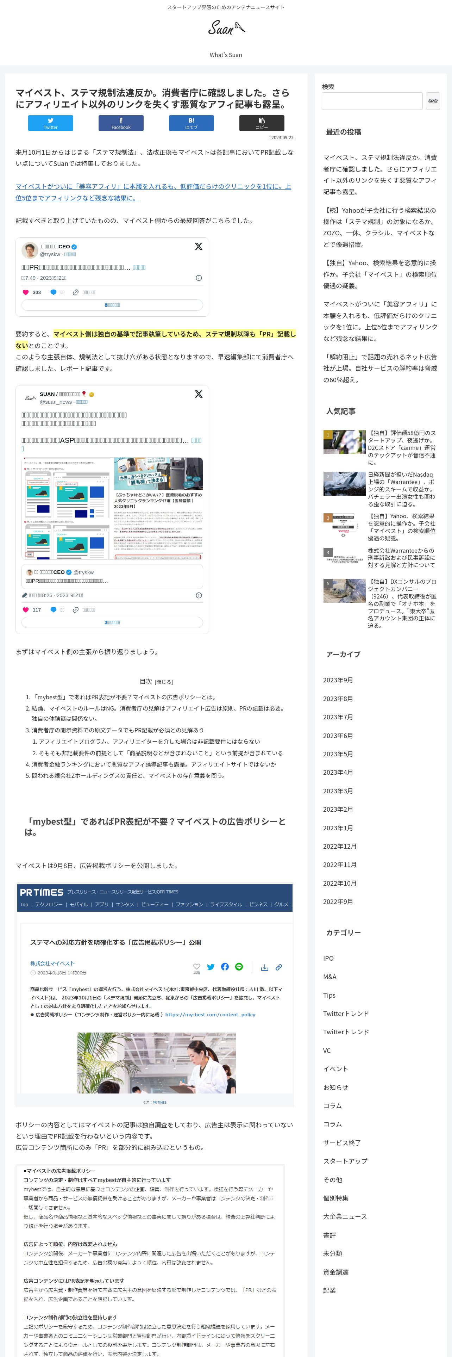Jump to TOC item 4 消費者金融ランキング
Viewport: 452px width, 1357px height.
pos(153,764)
